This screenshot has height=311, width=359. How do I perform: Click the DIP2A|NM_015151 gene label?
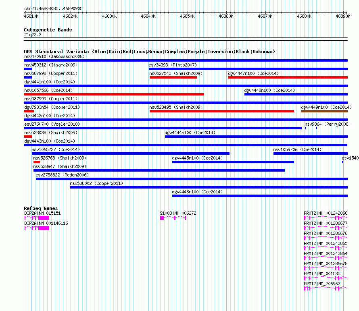click(42, 213)
